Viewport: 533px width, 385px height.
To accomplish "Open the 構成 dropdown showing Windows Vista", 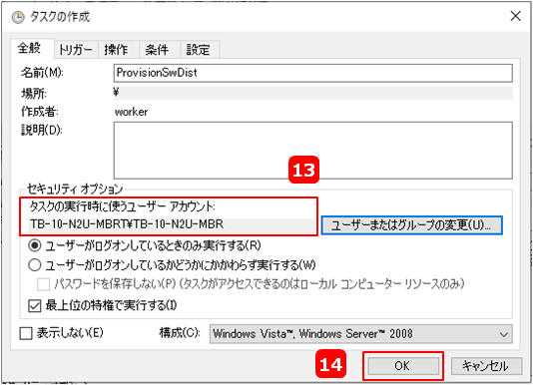I will click(360, 334).
